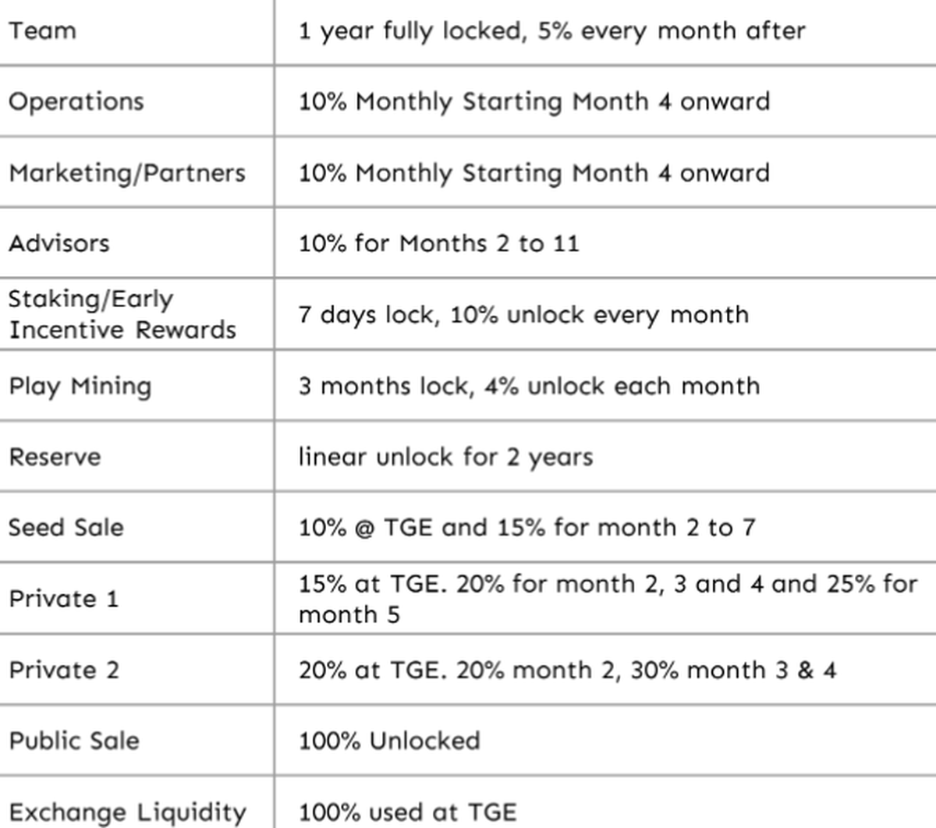936x828 pixels.
Task: Select "10% for Months 2 to 11" text
Action: (439, 243)
